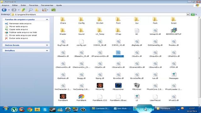Open Steam from the taskbar
This screenshot has width=201, height=113.
[52, 110]
